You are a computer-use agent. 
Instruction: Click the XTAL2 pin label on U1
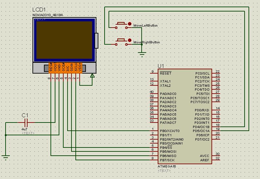pos(165,86)
